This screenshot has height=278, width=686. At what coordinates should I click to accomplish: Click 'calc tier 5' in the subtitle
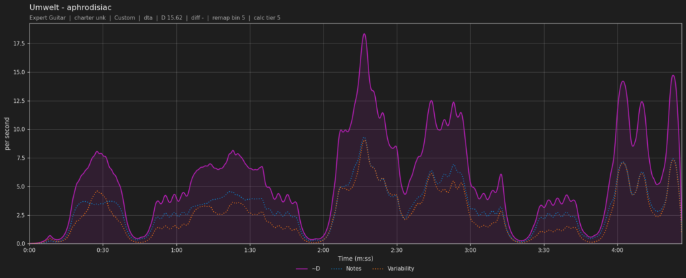pyautogui.click(x=267, y=18)
